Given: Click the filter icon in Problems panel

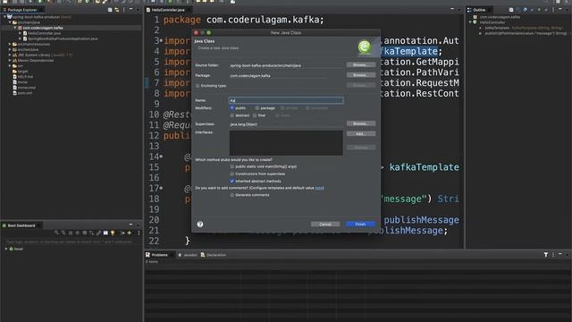Looking at the screenshot, I should [x=546, y=254].
